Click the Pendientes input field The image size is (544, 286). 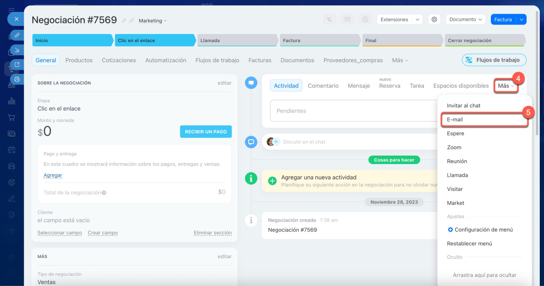point(353,111)
